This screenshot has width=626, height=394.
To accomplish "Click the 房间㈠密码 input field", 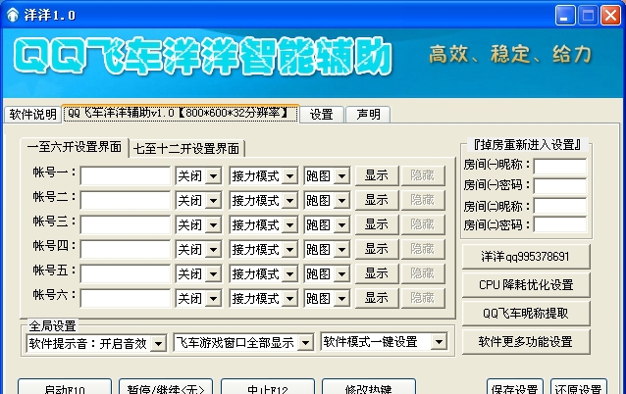I will click(560, 186).
